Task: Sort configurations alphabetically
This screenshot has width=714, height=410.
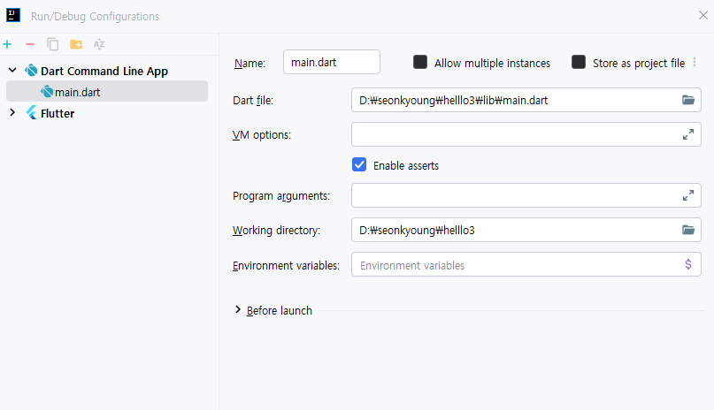Action: [x=99, y=44]
